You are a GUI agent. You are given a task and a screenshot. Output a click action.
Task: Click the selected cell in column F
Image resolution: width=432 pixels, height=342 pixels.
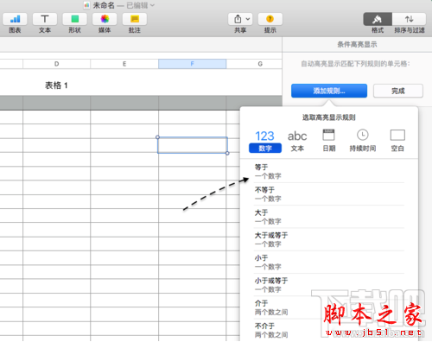[x=193, y=145]
